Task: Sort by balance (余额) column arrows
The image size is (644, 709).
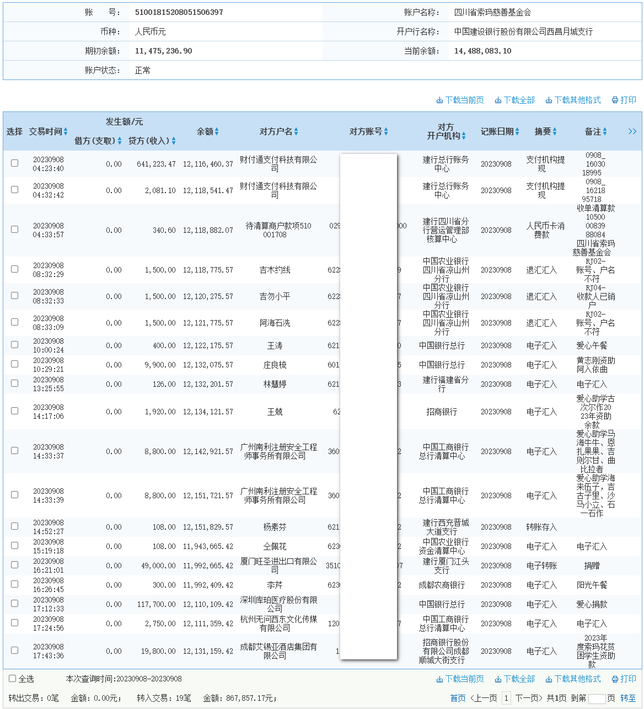Action: (x=217, y=131)
